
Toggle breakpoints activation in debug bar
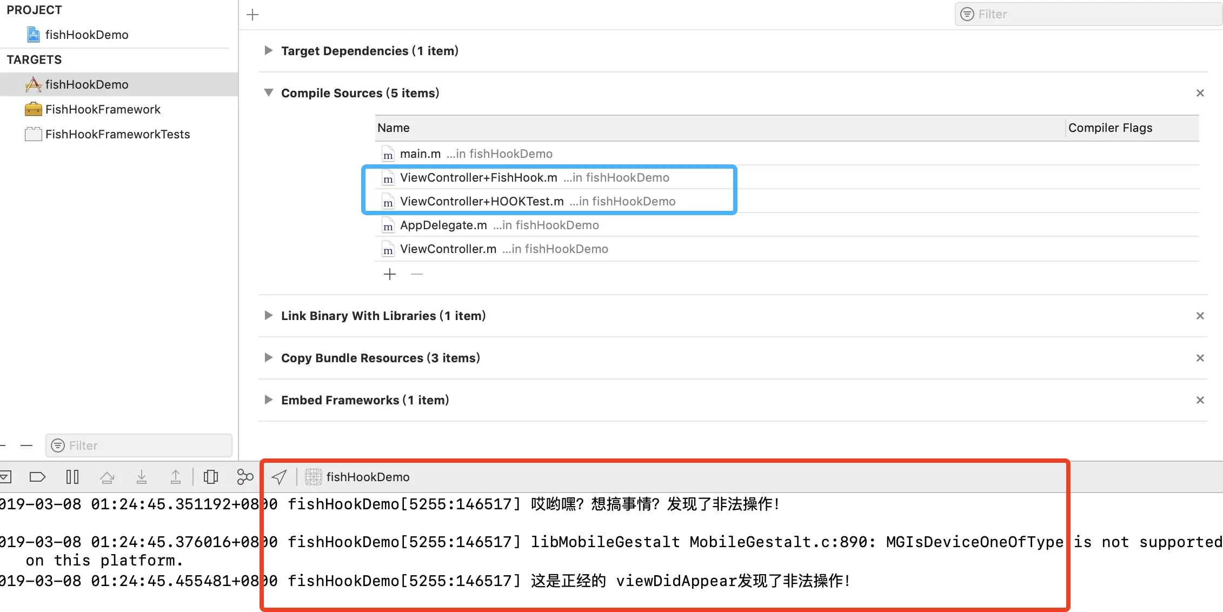click(37, 477)
